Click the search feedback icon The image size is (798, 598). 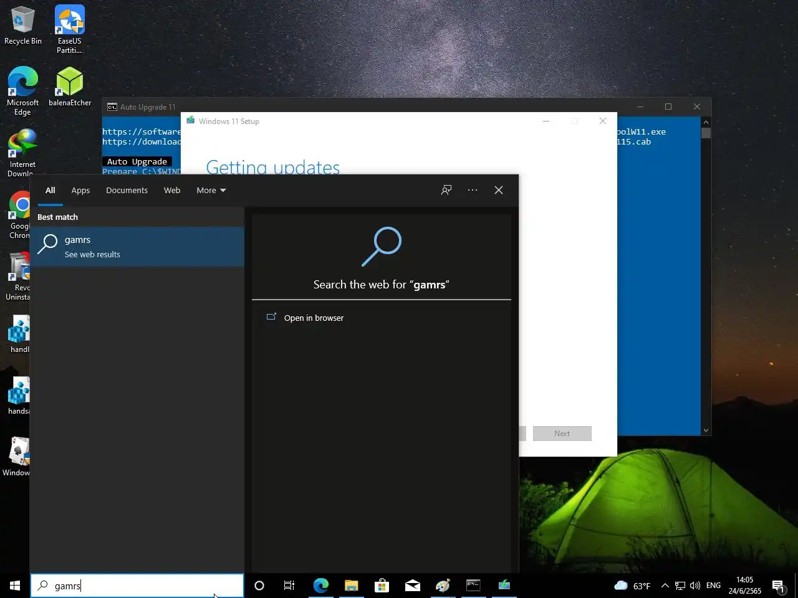[x=446, y=190]
